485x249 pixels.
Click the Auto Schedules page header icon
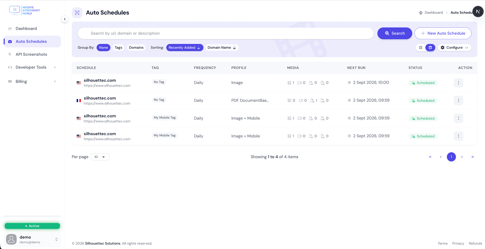(x=77, y=13)
